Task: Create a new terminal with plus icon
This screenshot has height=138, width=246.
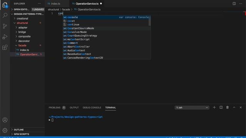Action: (x=214, y=107)
